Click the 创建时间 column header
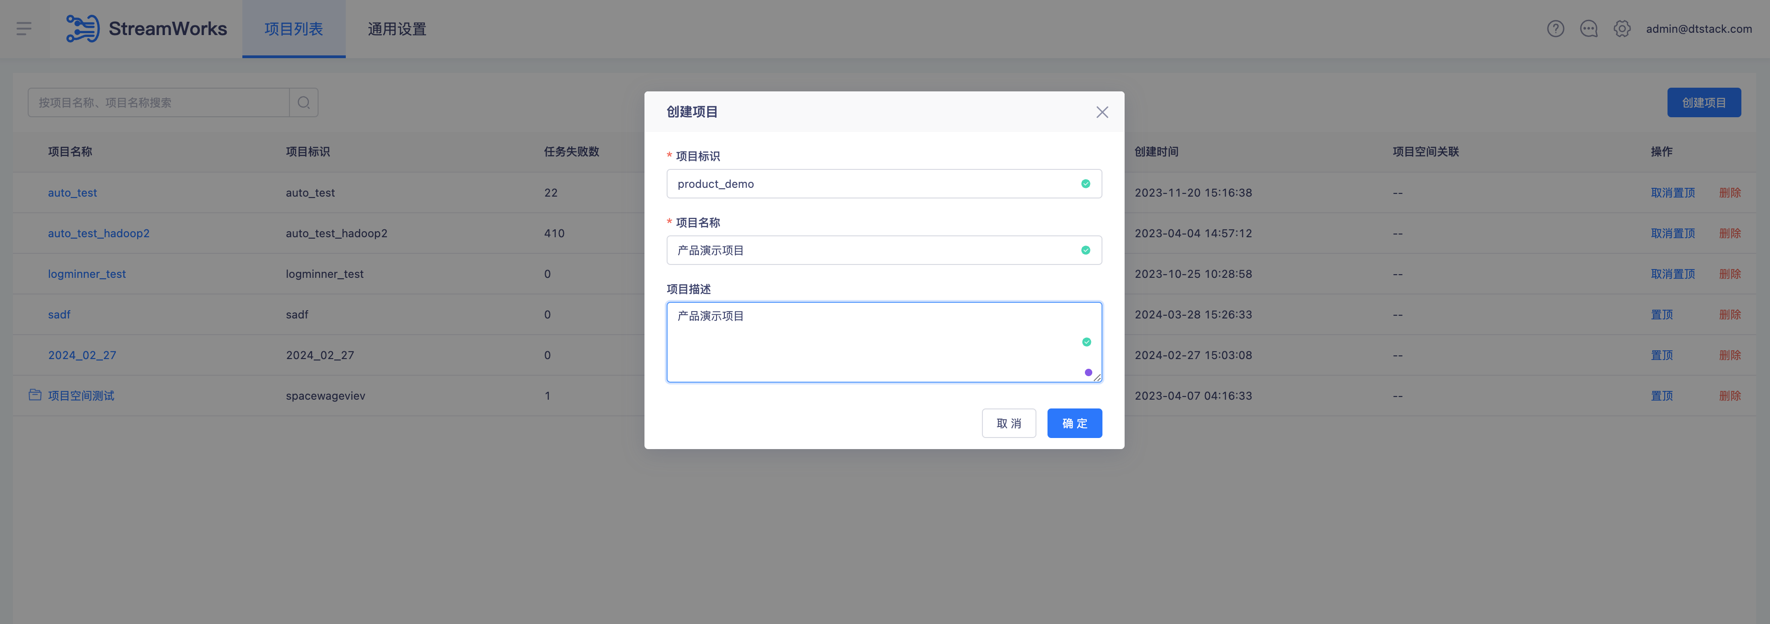Screen dimensions: 1770x624 point(1156,151)
